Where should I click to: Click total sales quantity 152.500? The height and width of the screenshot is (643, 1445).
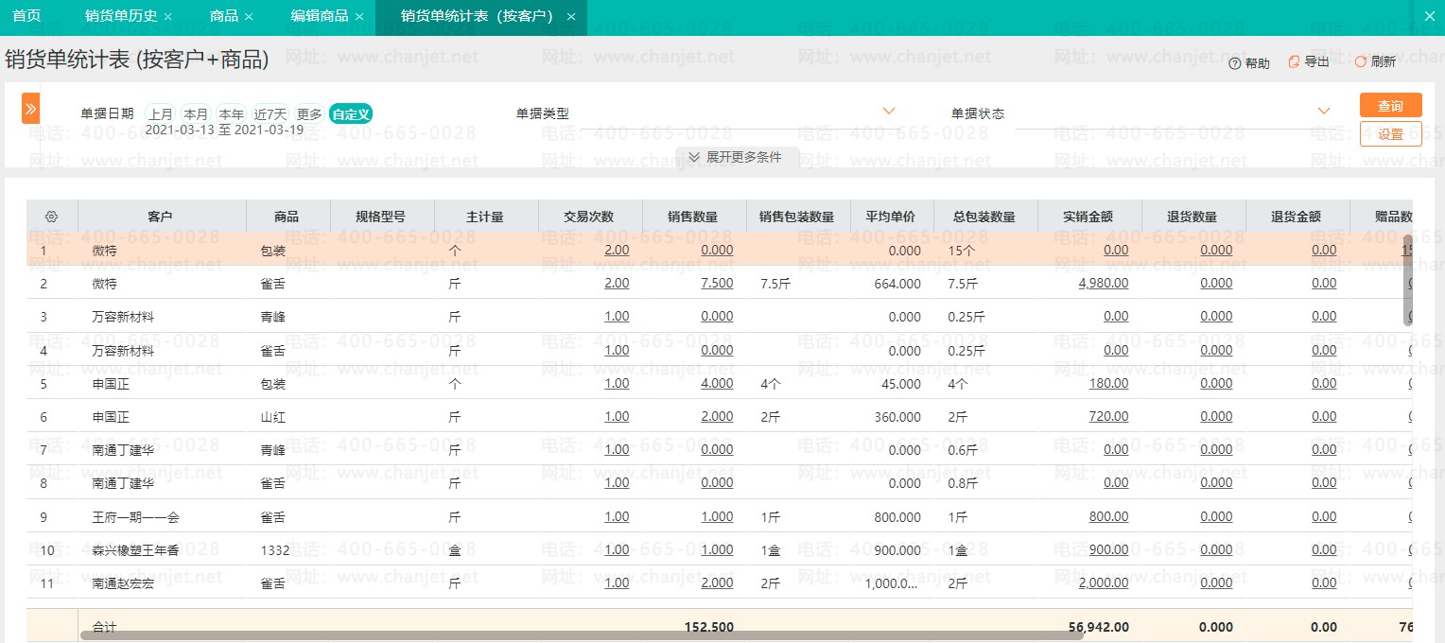click(x=708, y=627)
